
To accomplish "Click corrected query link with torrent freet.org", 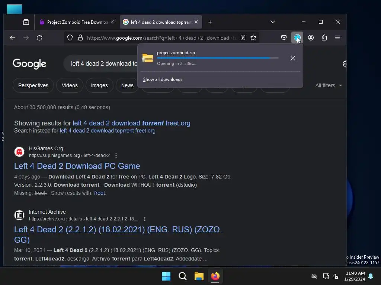I will [131, 123].
